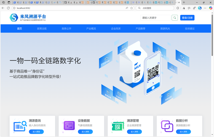The height and width of the screenshot is (137, 214).
Task: Open a new browser tab
Action: [184, 2]
